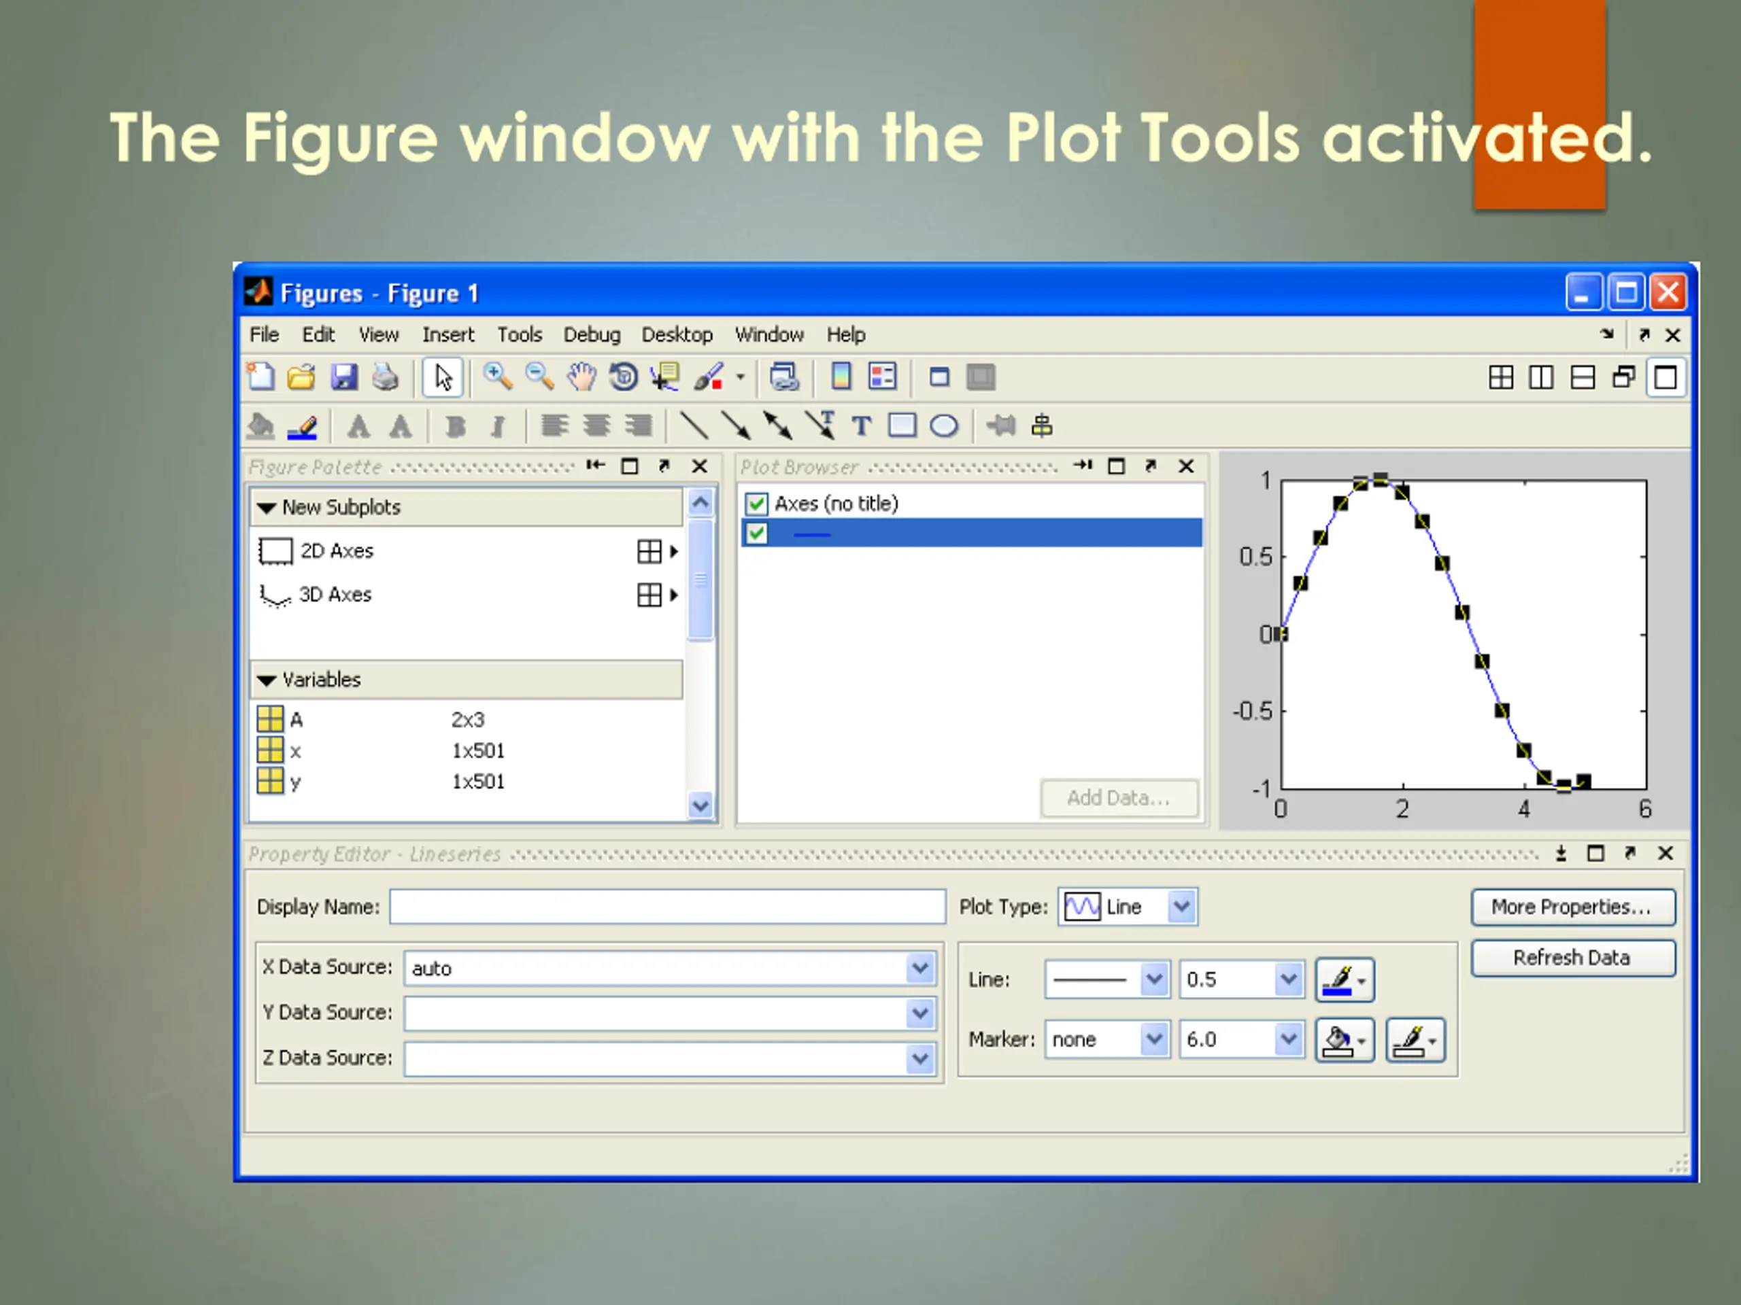Click the Link Plot toolbar icon

click(784, 378)
